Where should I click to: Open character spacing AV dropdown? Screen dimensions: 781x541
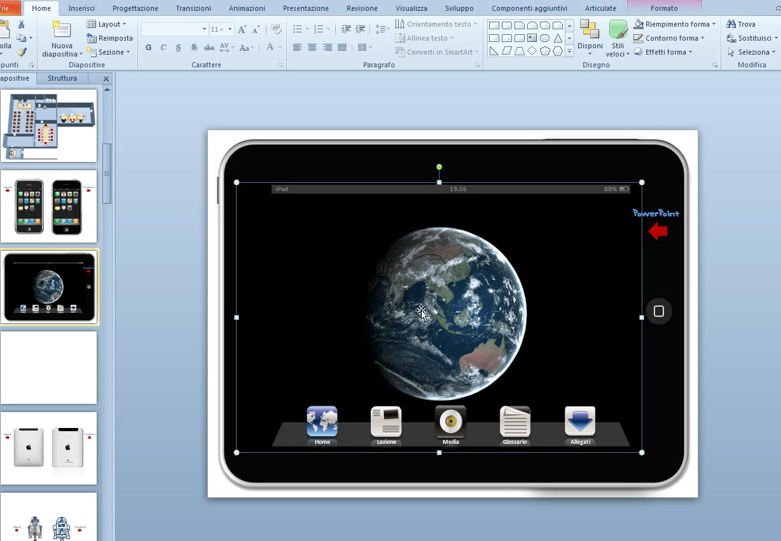click(226, 48)
